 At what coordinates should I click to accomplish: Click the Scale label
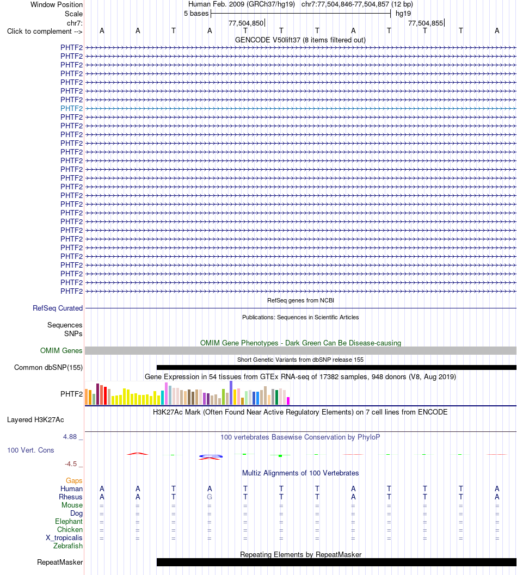[x=74, y=14]
